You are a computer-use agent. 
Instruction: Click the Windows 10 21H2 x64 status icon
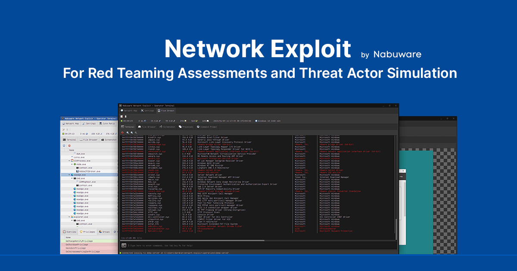(x=257, y=121)
